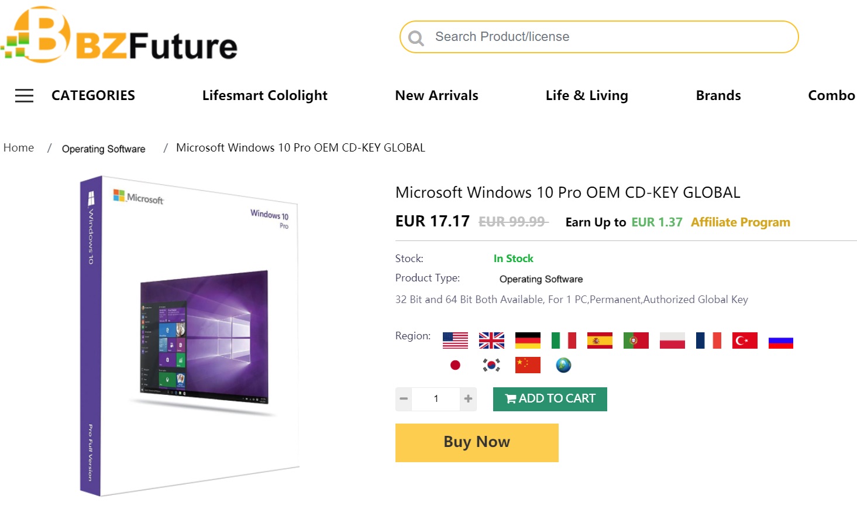Pick the Turkey flag region
The width and height of the screenshot is (857, 516).
(x=745, y=340)
